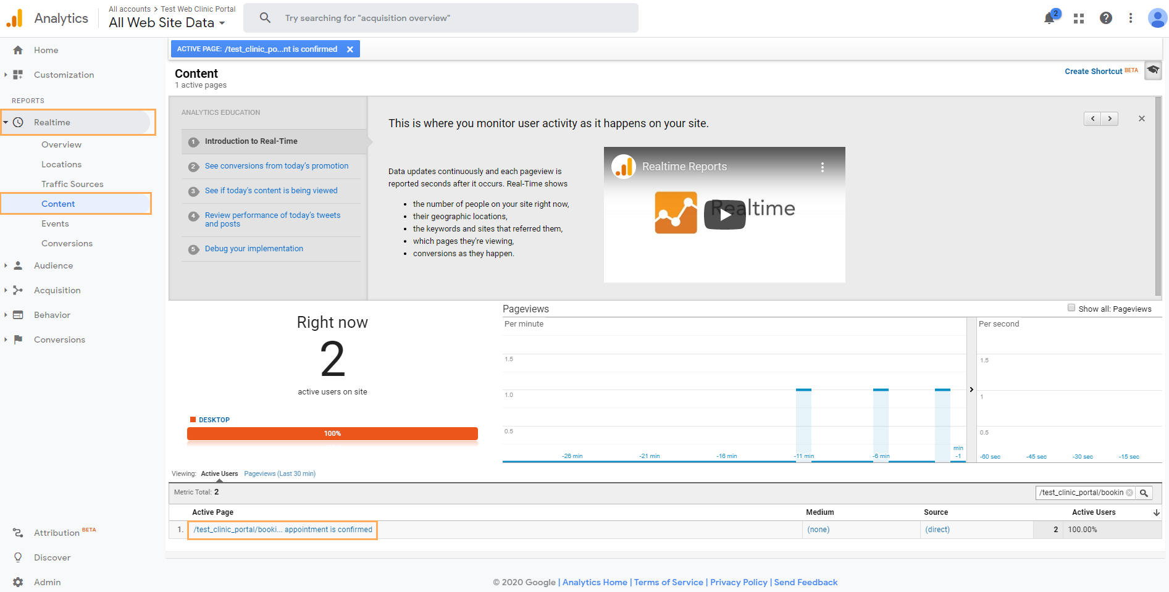Expand the Customization section arrow
This screenshot has width=1169, height=592.
click(6, 75)
